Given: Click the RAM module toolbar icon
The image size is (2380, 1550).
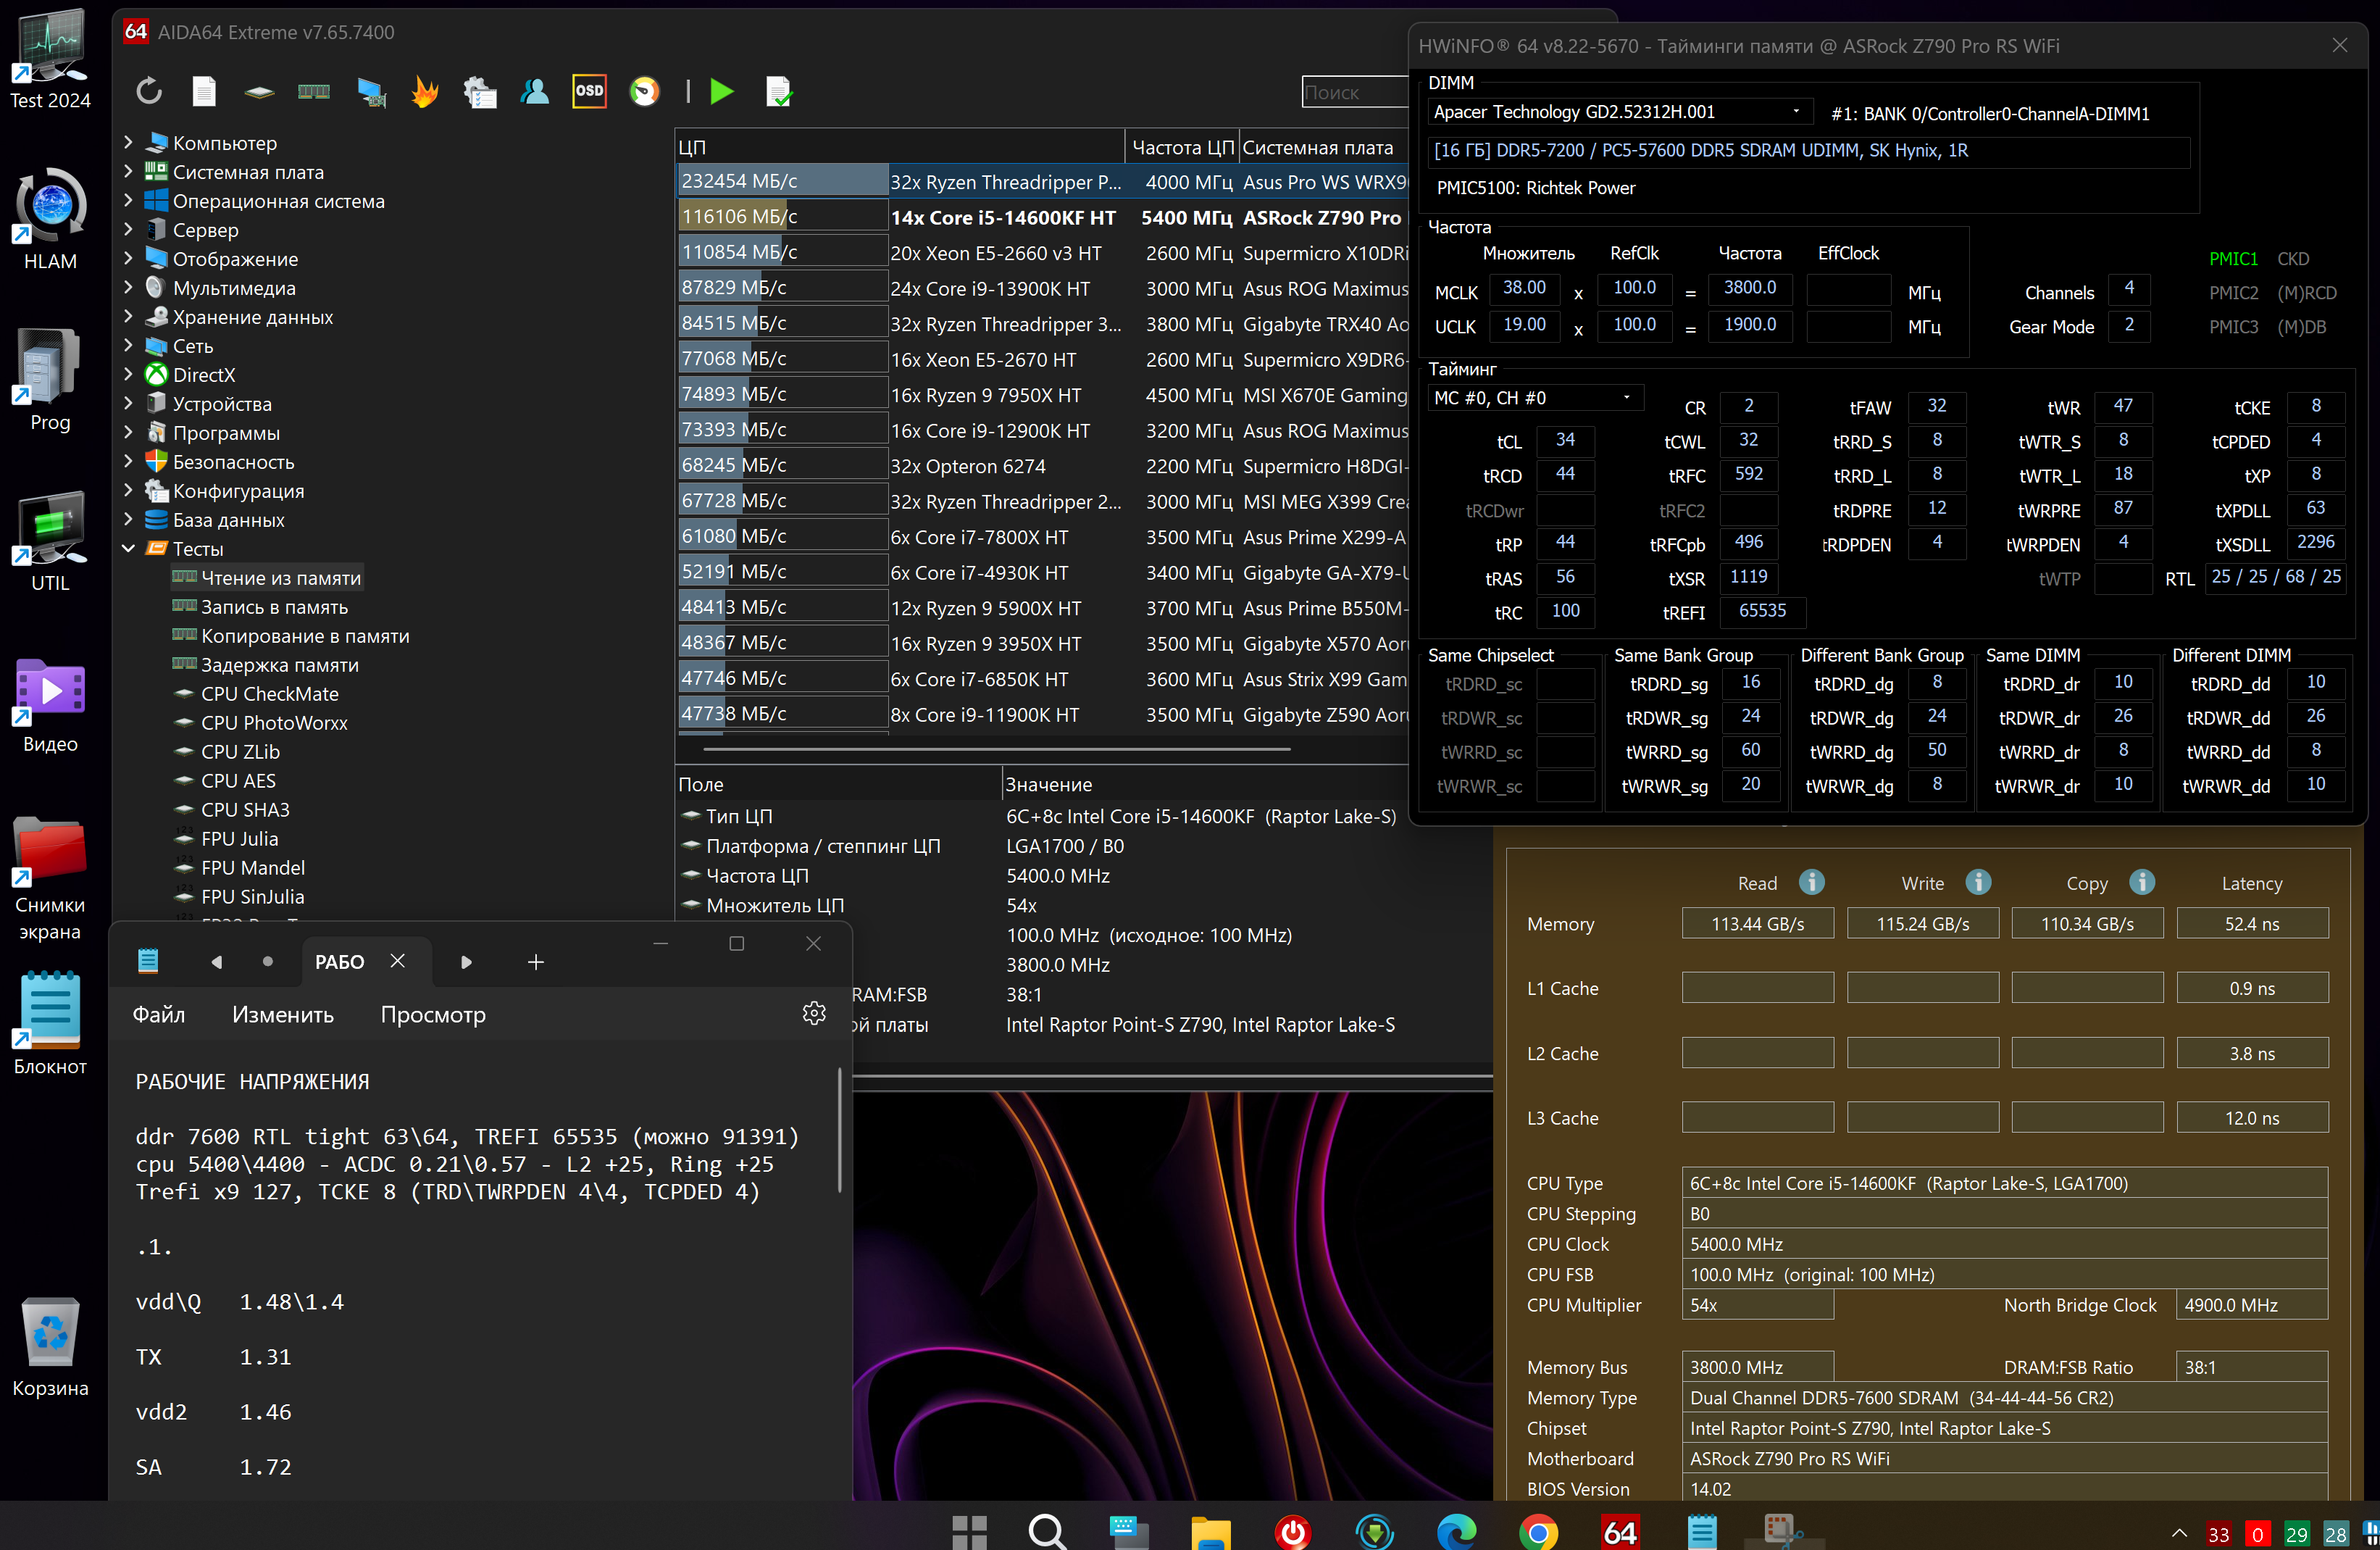Looking at the screenshot, I should [314, 92].
